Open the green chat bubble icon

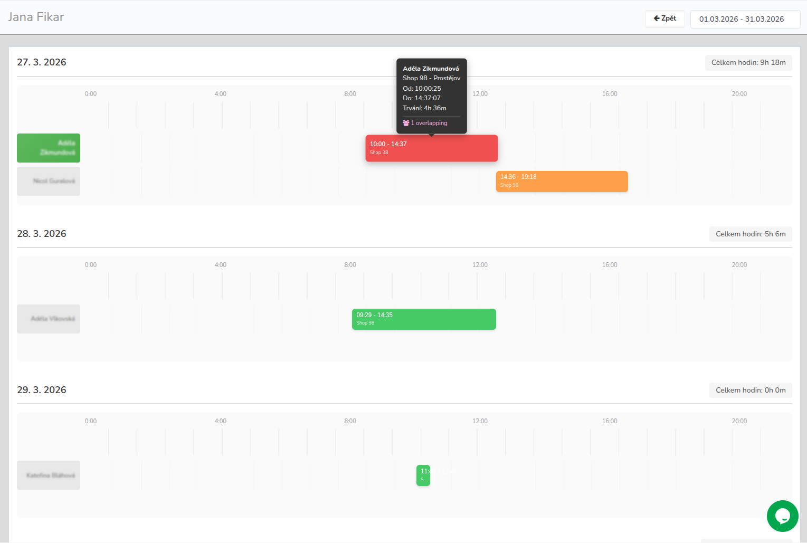pos(782,516)
